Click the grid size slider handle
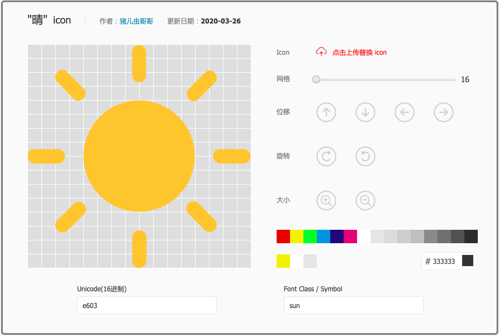Image resolution: width=499 pixels, height=336 pixels. pyautogui.click(x=316, y=79)
